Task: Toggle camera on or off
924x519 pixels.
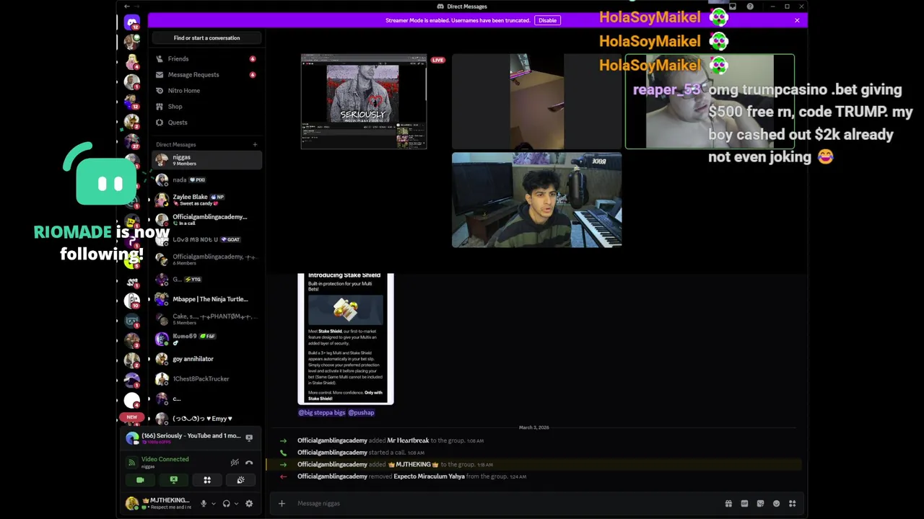Action: 140,480
